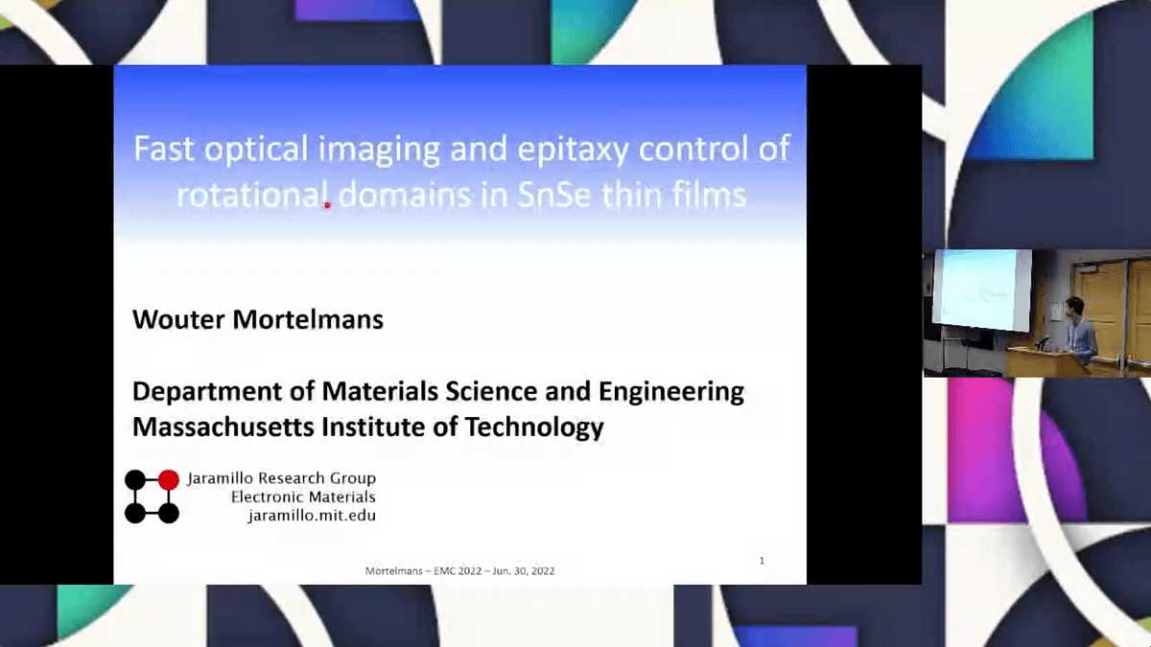
Task: Click Electronic Materials text
Action: click(303, 497)
